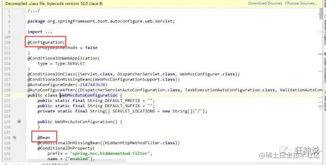Click HiddenHttpMethodFilter.class
This screenshot has width=326, height=165.
click(140, 143)
